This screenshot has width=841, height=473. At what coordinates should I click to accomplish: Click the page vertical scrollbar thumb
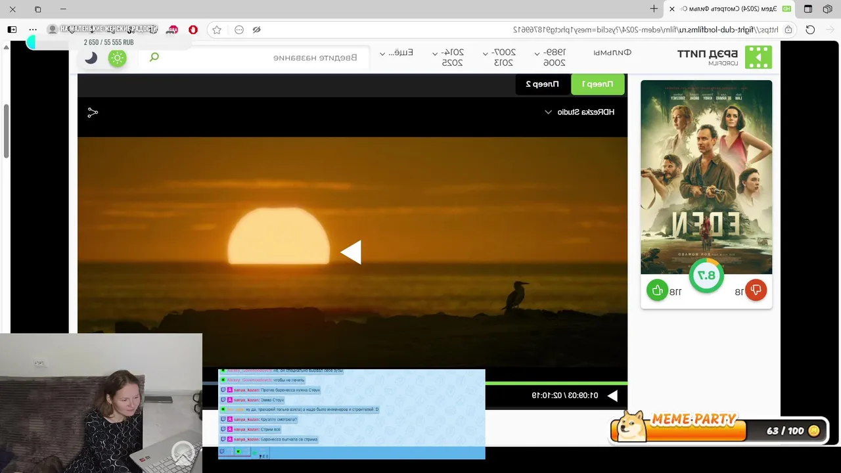[x=6, y=131]
